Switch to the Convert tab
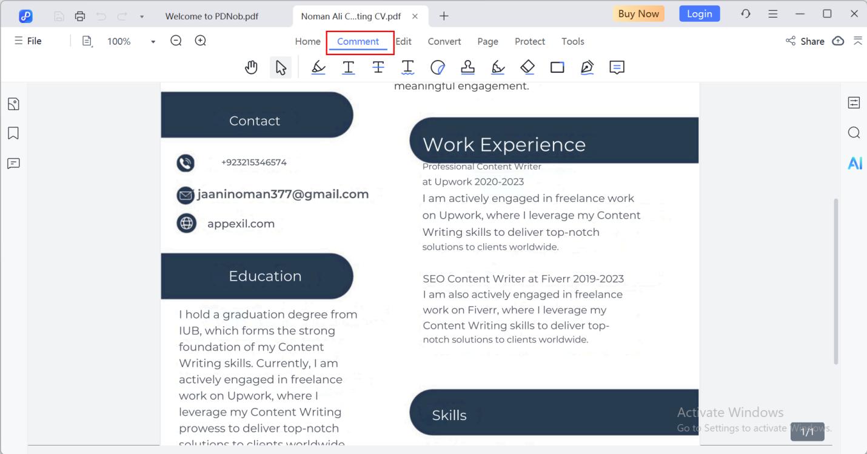The image size is (867, 454). click(444, 41)
